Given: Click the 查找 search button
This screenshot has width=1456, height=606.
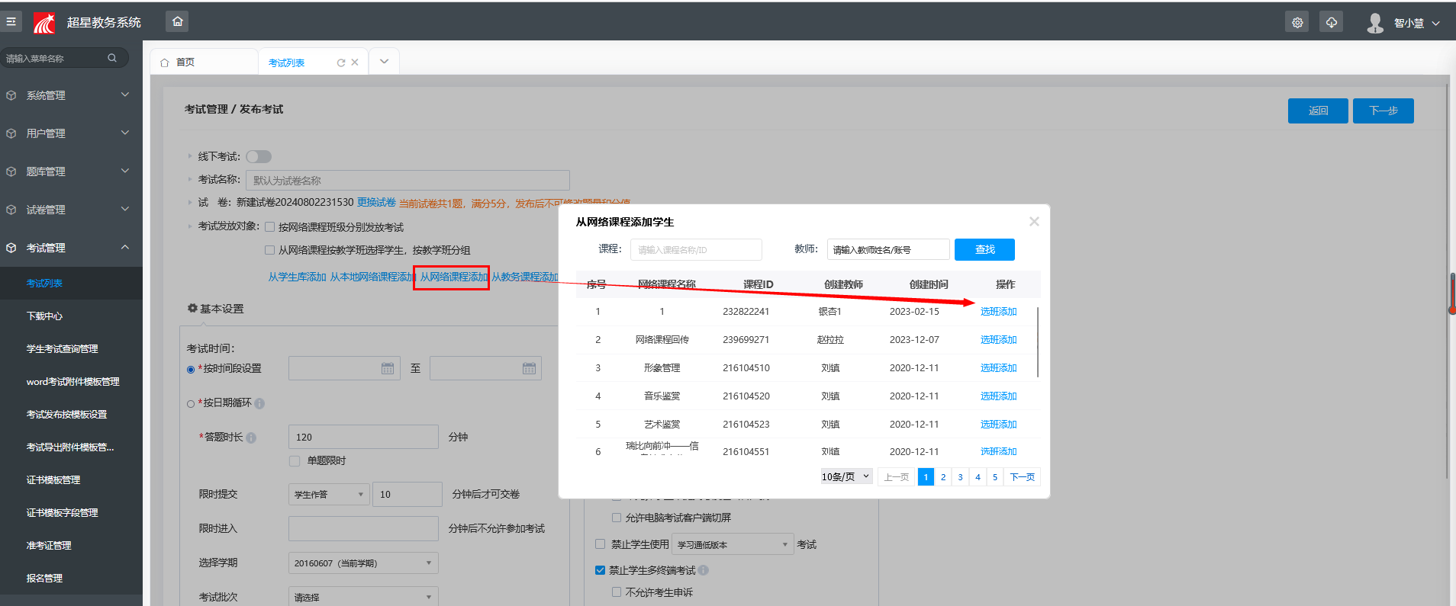Looking at the screenshot, I should pos(984,249).
